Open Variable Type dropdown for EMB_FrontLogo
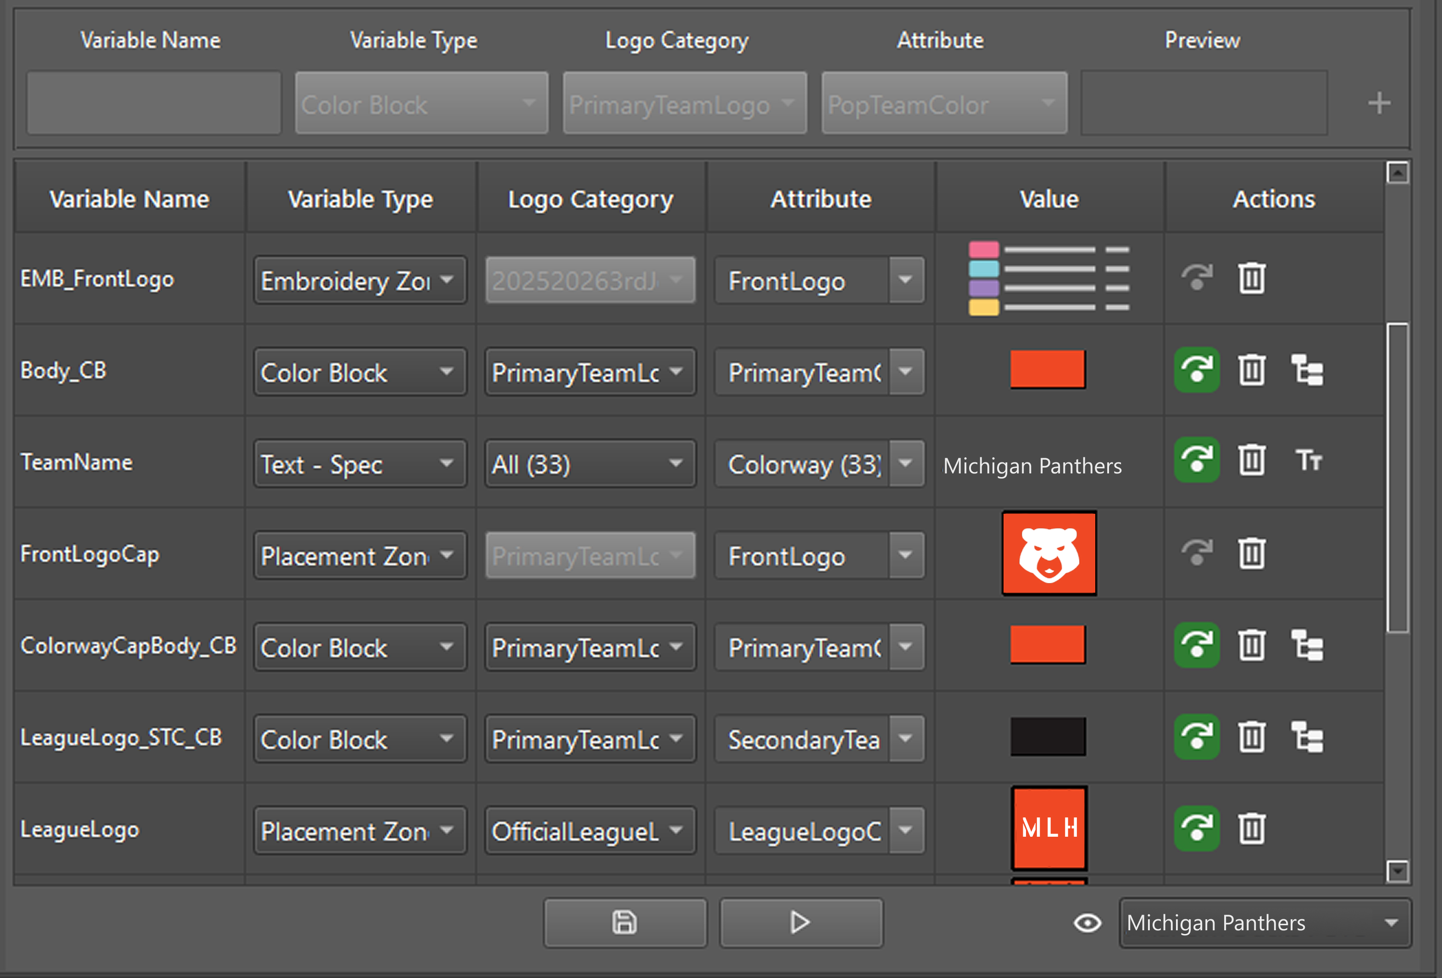Image resolution: width=1442 pixels, height=978 pixels. click(360, 280)
